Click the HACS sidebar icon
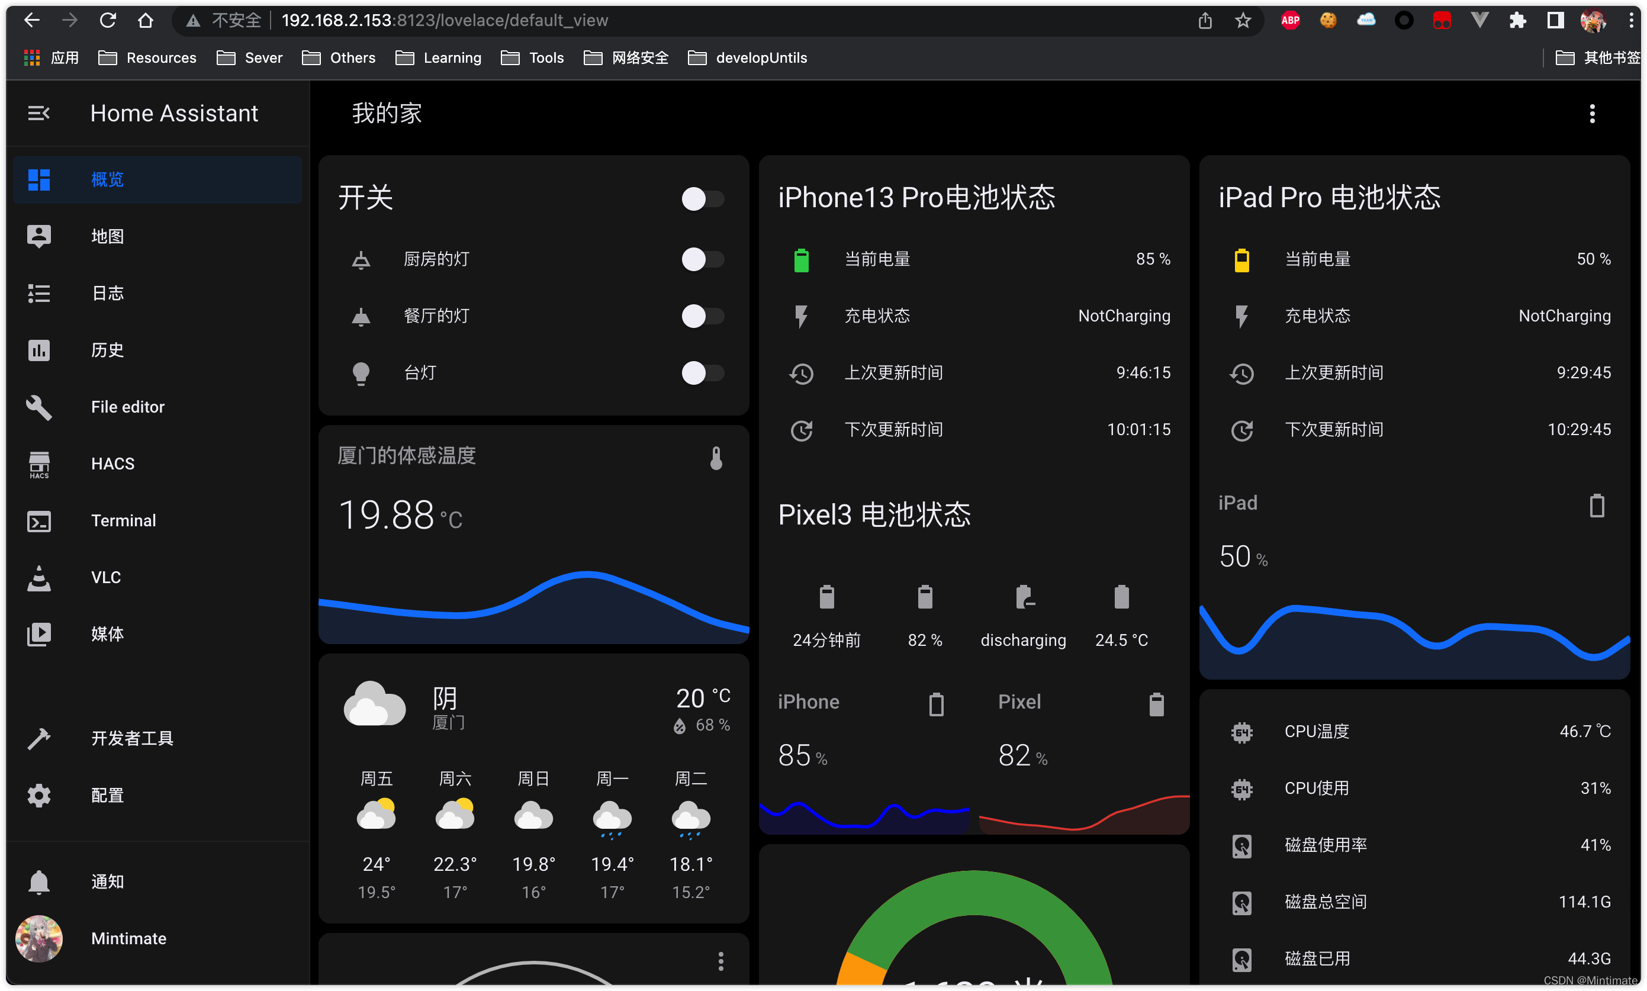The image size is (1647, 991). [39, 464]
